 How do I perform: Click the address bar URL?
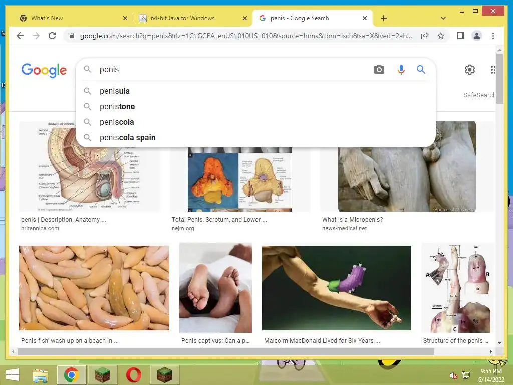[245, 36]
